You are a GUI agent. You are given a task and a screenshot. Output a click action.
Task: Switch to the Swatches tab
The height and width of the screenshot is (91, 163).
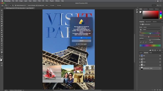click(145, 9)
